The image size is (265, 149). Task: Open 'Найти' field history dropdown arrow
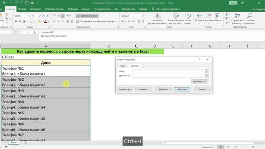pyautogui.click(x=207, y=71)
